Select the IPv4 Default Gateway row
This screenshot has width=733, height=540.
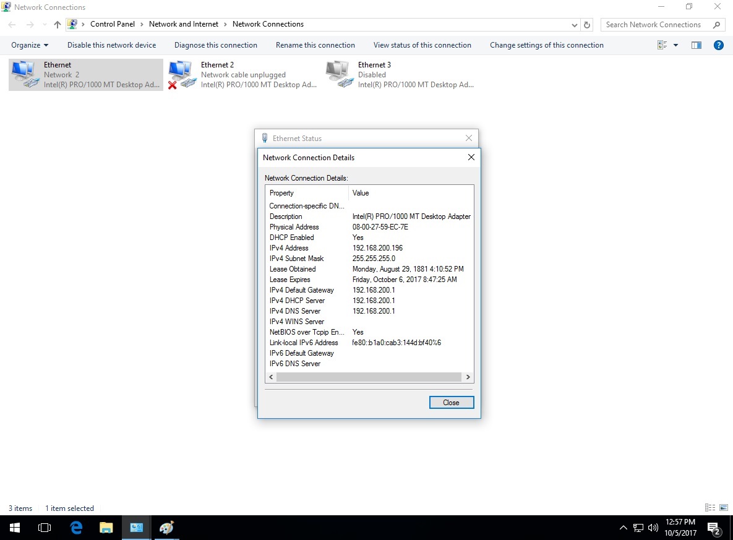point(369,290)
